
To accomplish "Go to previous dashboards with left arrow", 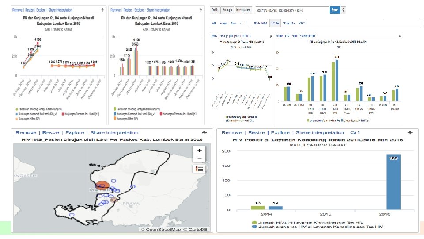I will coord(241,23).
